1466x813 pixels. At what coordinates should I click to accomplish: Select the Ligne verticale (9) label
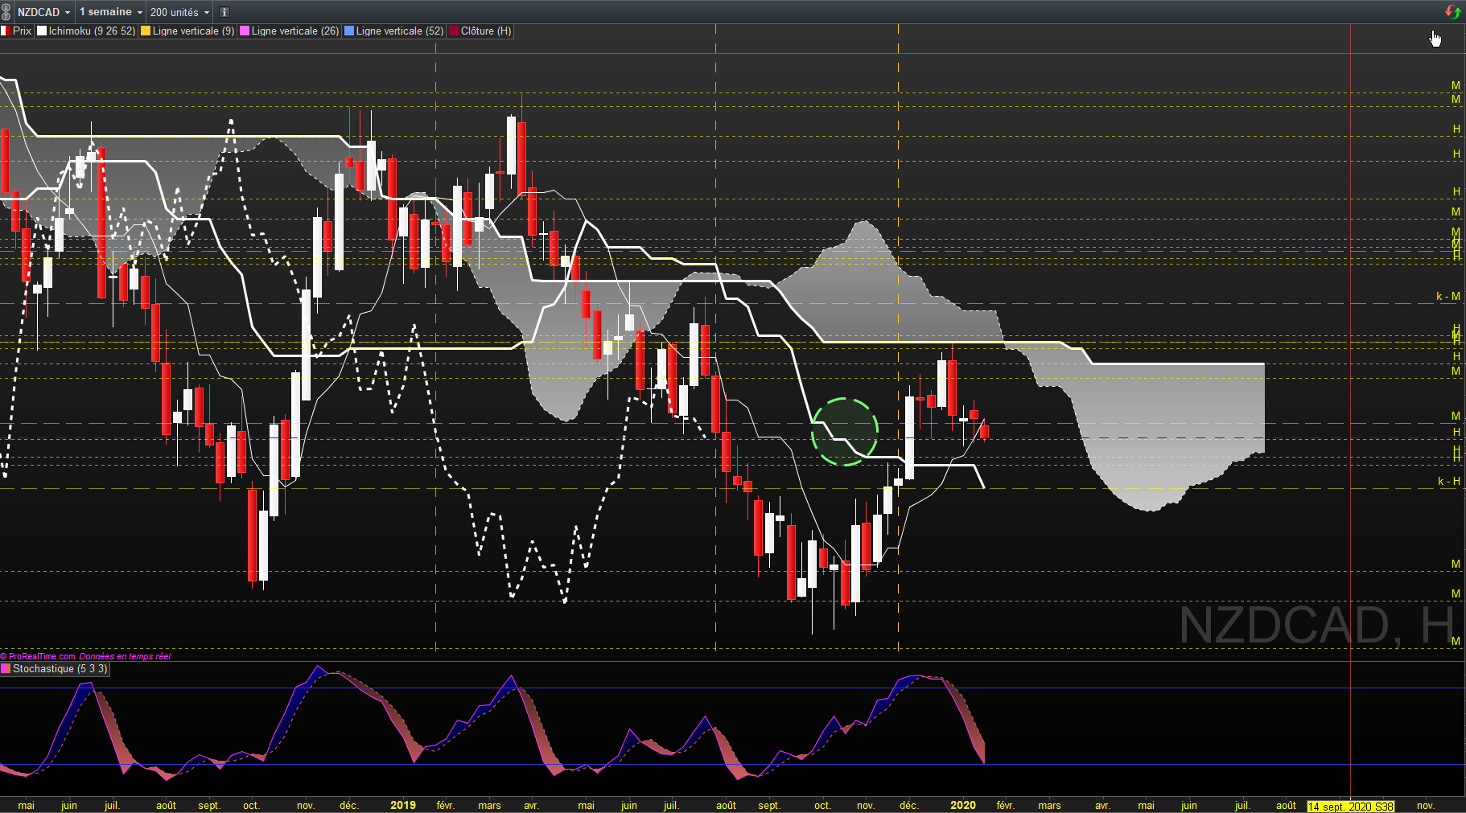193,31
